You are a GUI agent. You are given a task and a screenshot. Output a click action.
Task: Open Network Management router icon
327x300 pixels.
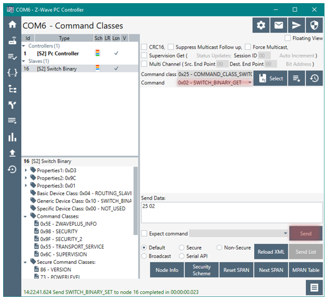12,41
